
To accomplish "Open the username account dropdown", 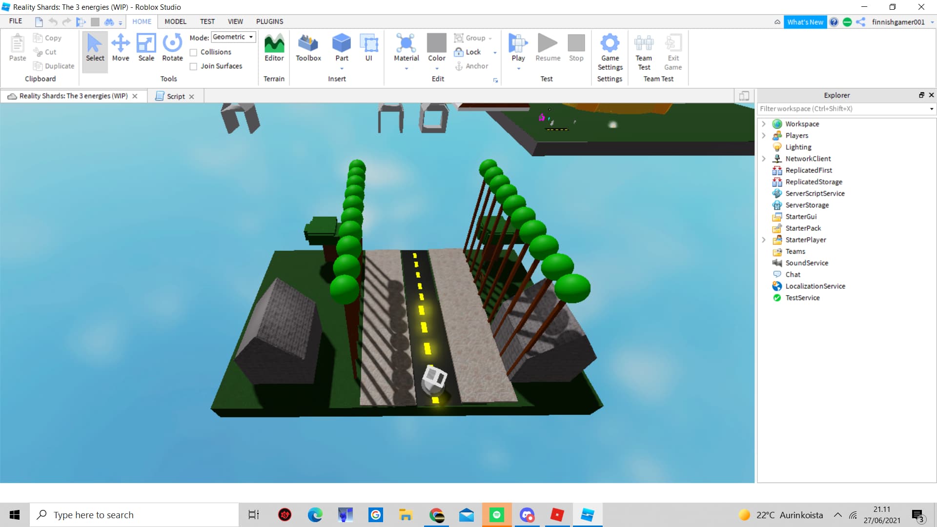I will pos(932,22).
